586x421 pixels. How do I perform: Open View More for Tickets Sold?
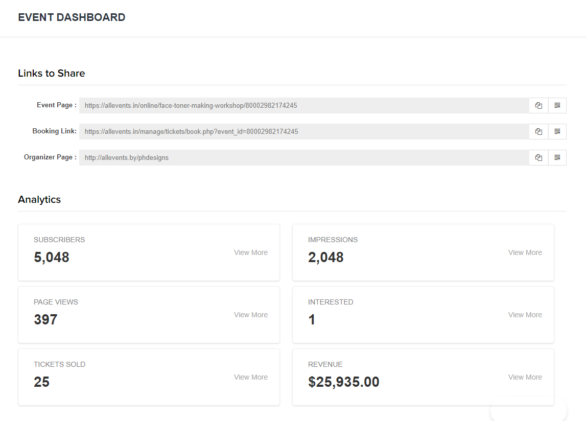(250, 377)
